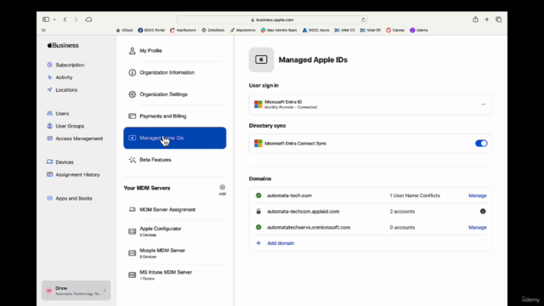544x306 pixels.
Task: Open the Mac Admins Slack bookmark
Action: 279,31
